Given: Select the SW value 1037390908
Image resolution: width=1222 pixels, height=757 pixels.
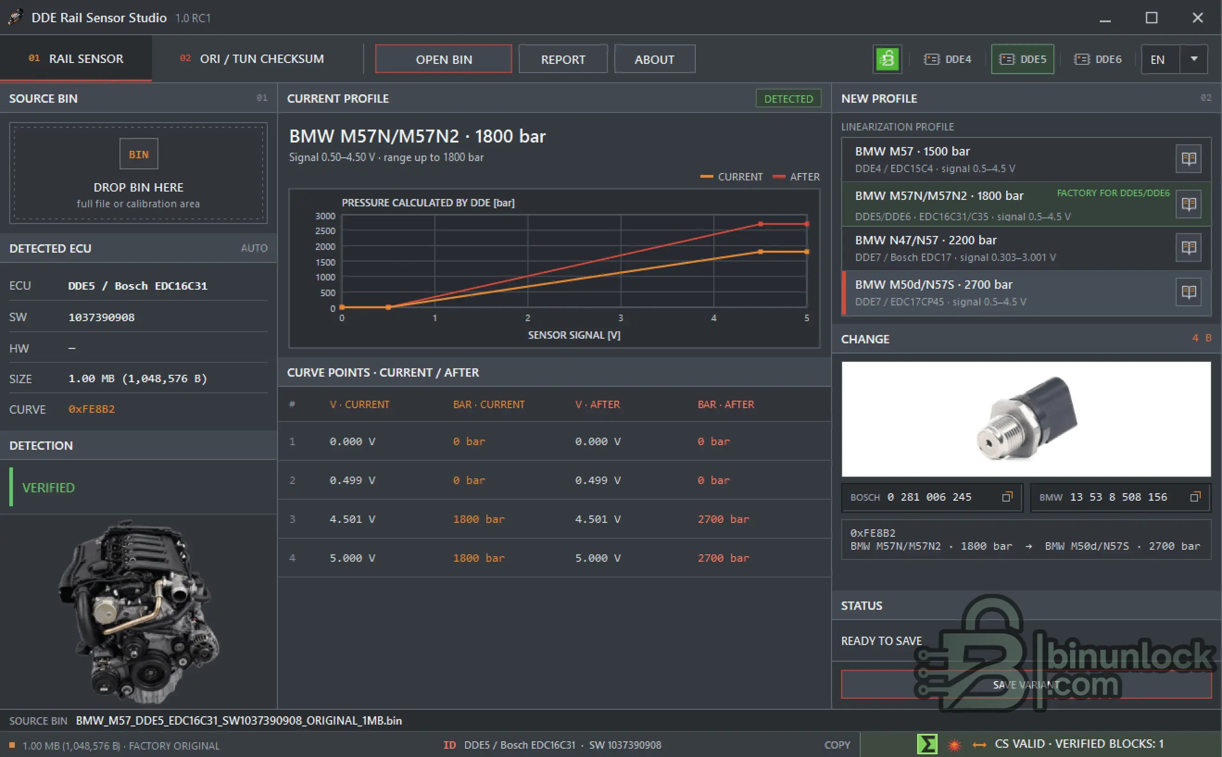Looking at the screenshot, I should tap(102, 317).
